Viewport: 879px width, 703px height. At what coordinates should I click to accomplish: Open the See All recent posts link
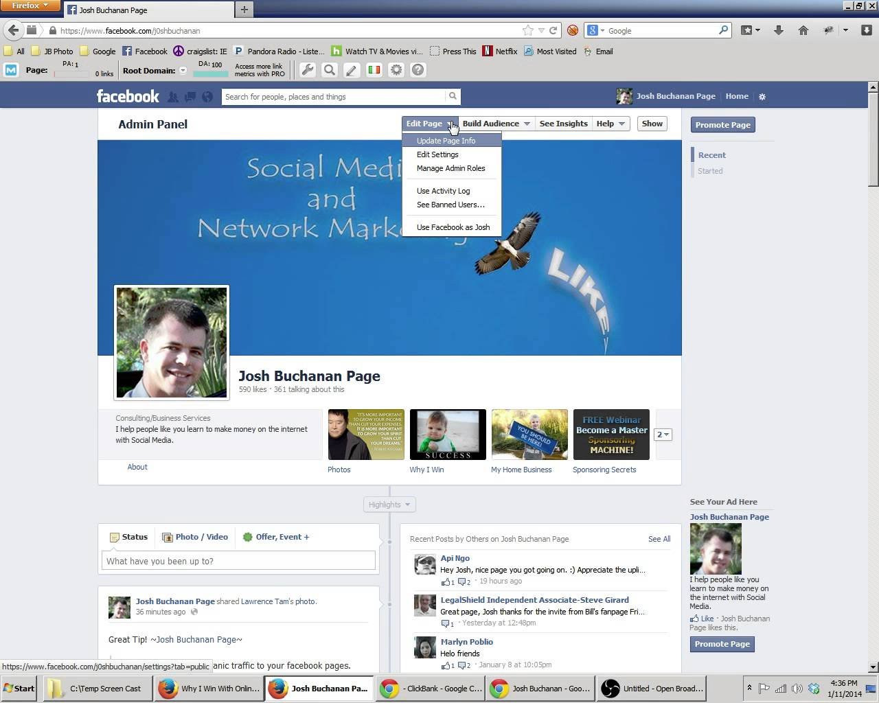659,539
